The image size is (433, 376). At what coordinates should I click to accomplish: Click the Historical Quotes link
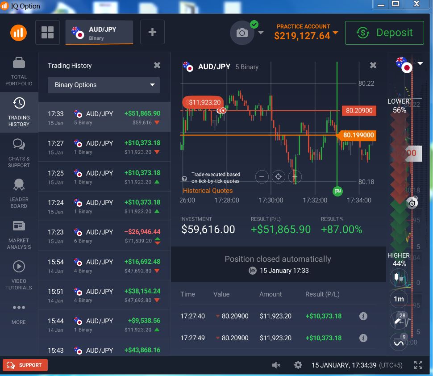[x=208, y=191]
